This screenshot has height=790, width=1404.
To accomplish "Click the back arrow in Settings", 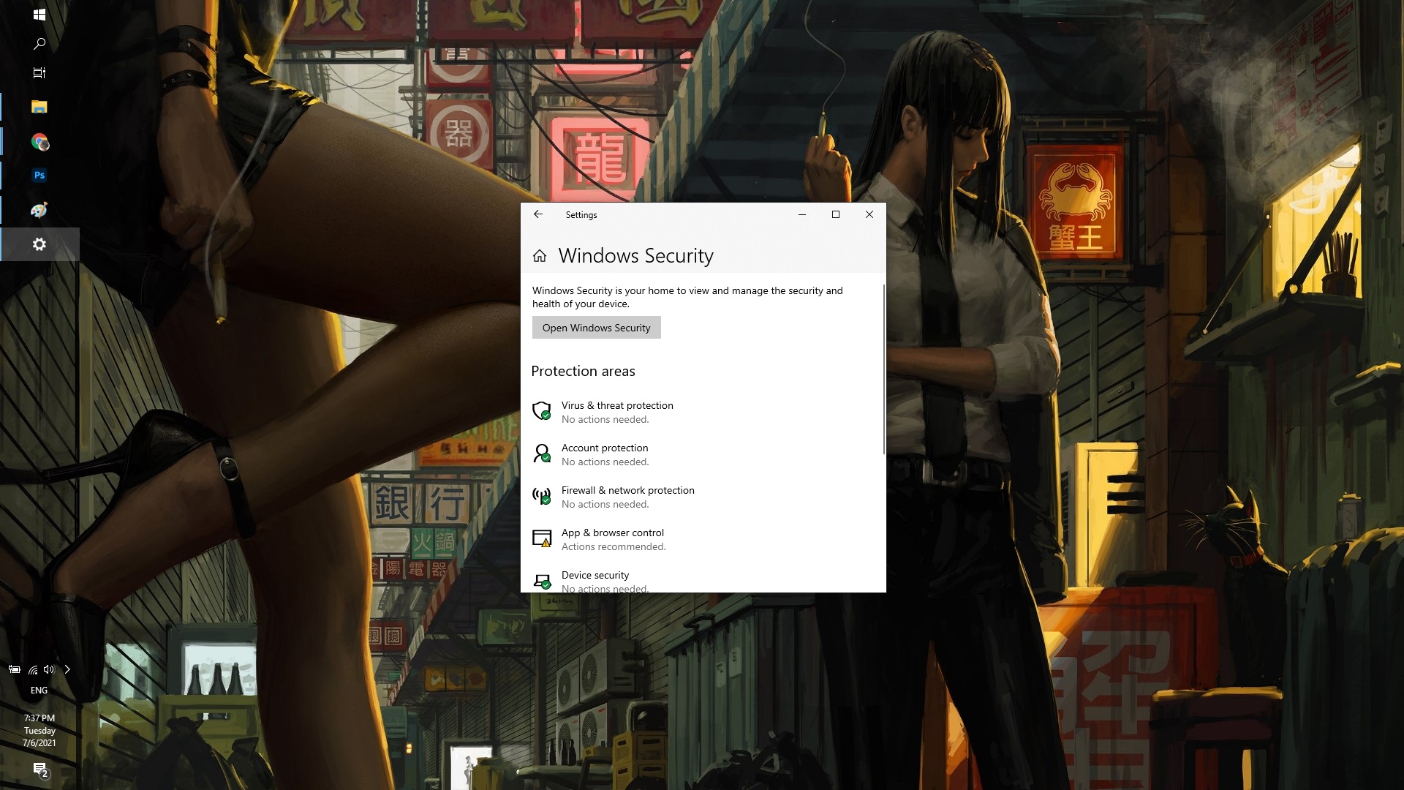I will pos(537,213).
